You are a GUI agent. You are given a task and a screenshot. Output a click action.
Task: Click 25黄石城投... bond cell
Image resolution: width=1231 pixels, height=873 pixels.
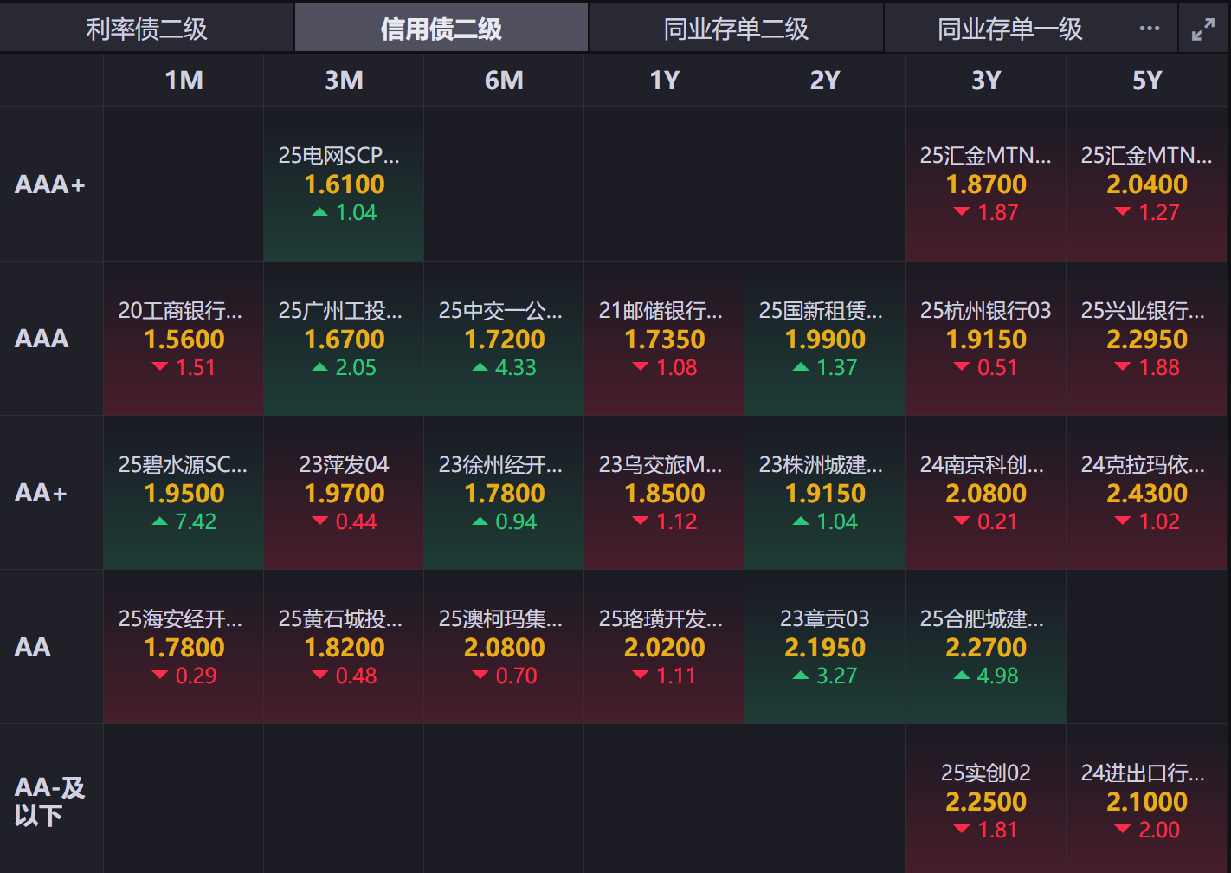[344, 647]
